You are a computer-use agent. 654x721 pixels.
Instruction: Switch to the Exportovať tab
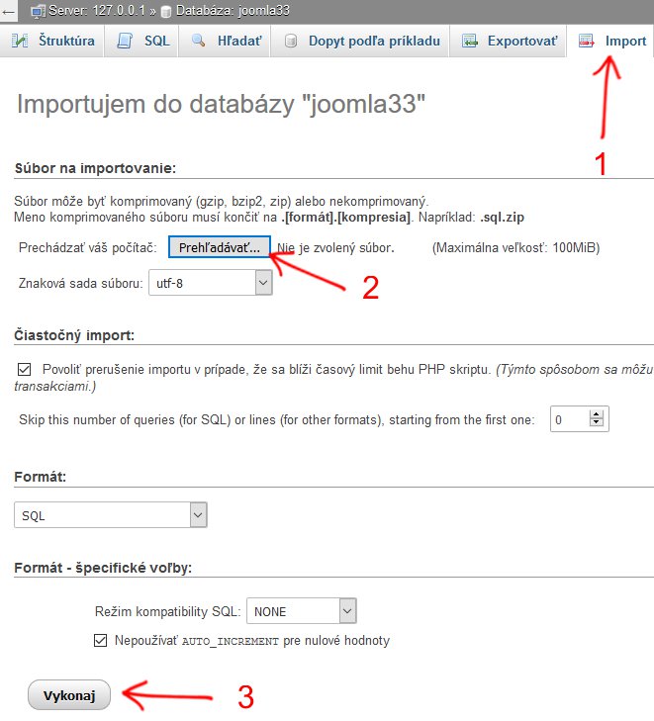[508, 41]
